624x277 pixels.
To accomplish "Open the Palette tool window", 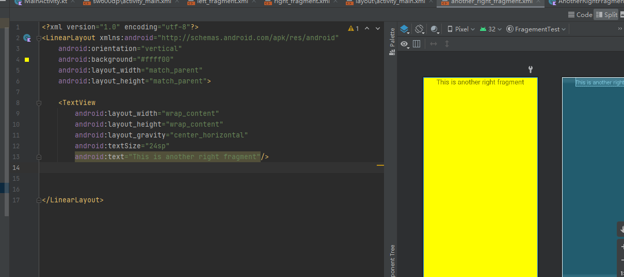I will tap(392, 42).
